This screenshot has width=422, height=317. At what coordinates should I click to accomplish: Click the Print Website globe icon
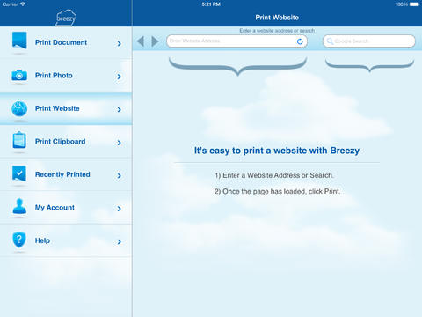tap(19, 108)
